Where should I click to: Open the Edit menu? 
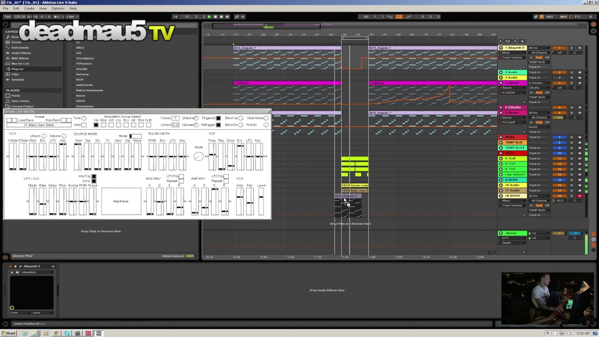tap(16, 8)
